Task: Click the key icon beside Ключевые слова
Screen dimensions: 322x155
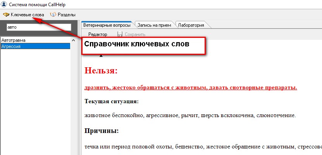Action: 6,15
